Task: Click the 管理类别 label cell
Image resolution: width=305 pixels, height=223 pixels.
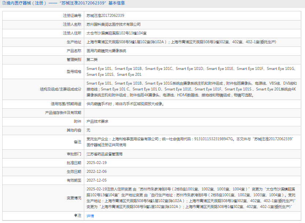Action: [43, 60]
